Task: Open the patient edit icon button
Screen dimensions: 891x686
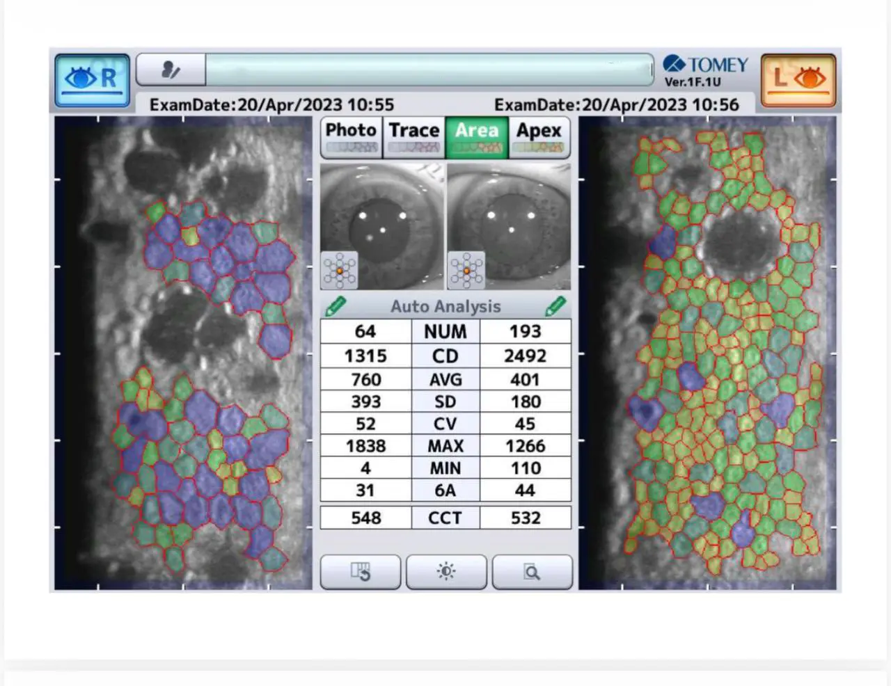Action: pos(171,70)
